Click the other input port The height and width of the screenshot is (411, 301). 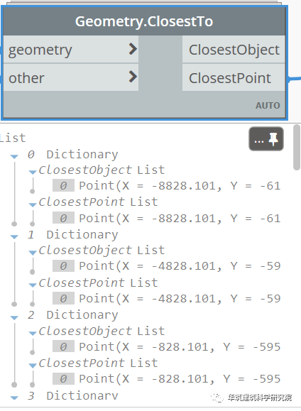[71, 77]
